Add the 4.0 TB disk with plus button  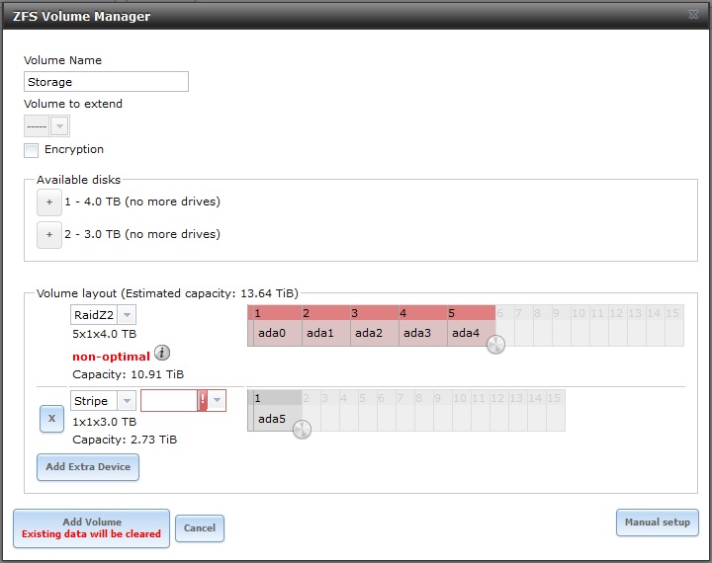[x=49, y=202]
